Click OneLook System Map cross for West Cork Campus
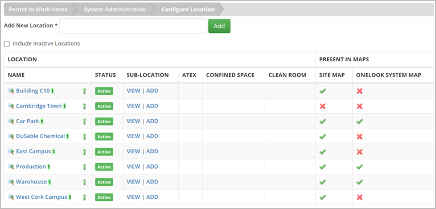This screenshot has width=436, height=209. tap(360, 197)
